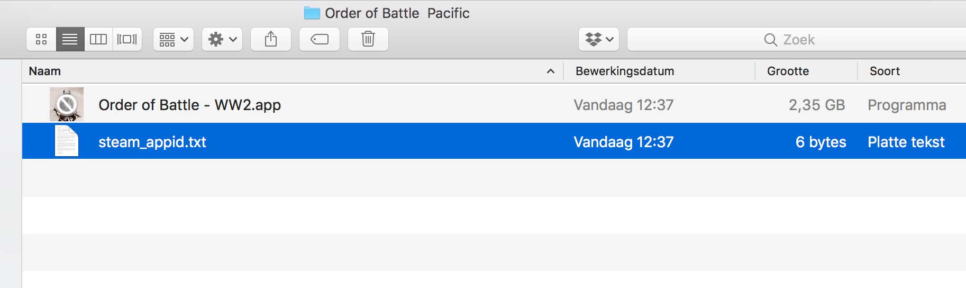Click the edit tags icon

click(x=320, y=39)
